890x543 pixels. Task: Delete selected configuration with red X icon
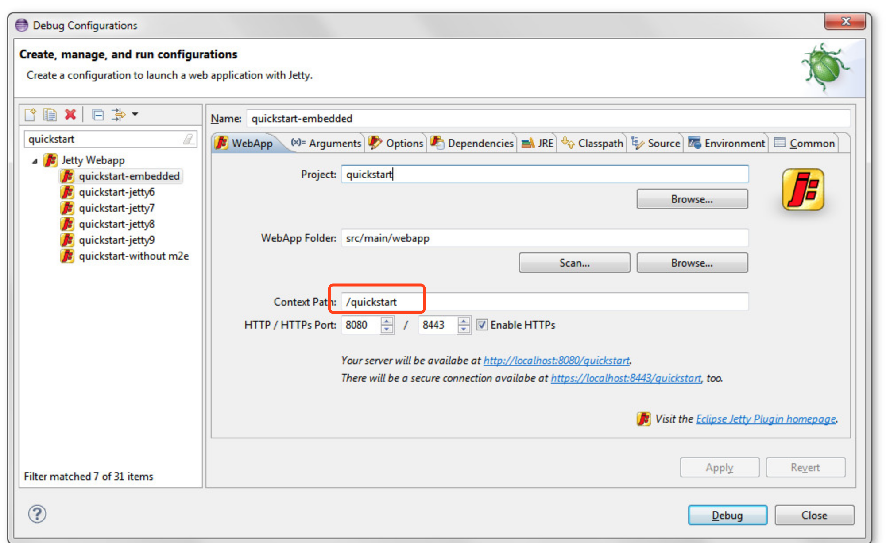coord(70,115)
